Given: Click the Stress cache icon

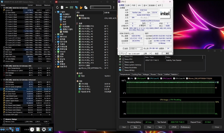Looking at the screenshot, I should (120, 62).
